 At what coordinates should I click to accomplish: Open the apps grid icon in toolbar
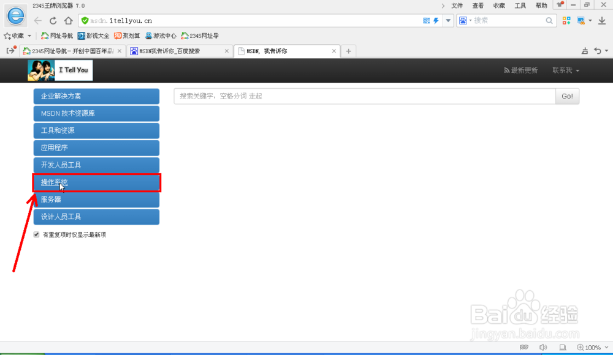(566, 20)
